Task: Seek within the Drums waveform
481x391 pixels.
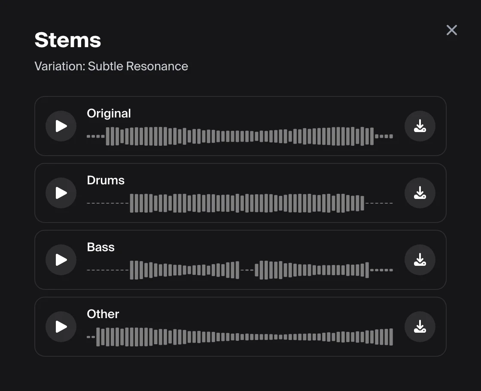Action: [x=240, y=203]
